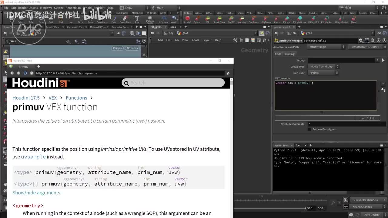
Task: Open the uvsample function link
Action: pos(33,157)
